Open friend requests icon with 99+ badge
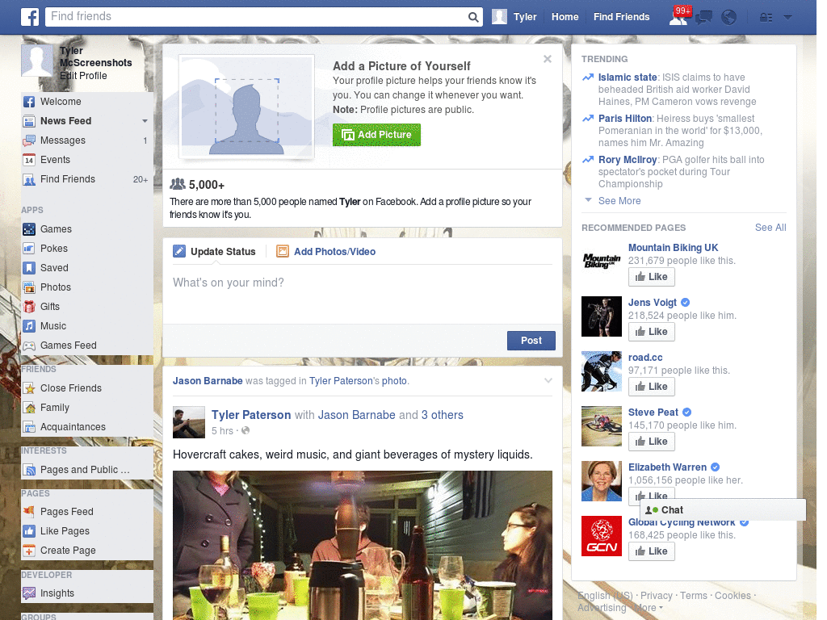827x620 pixels. 680,16
